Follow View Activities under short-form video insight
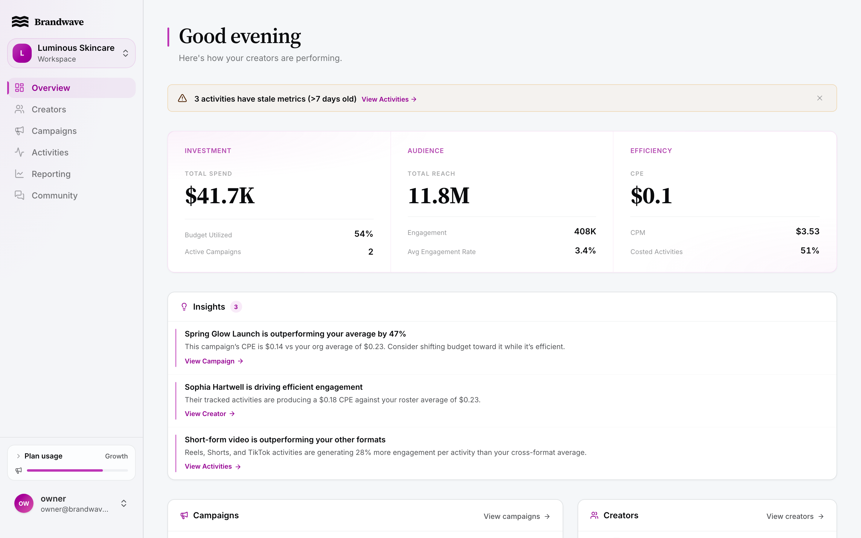This screenshot has width=861, height=538. [213, 467]
